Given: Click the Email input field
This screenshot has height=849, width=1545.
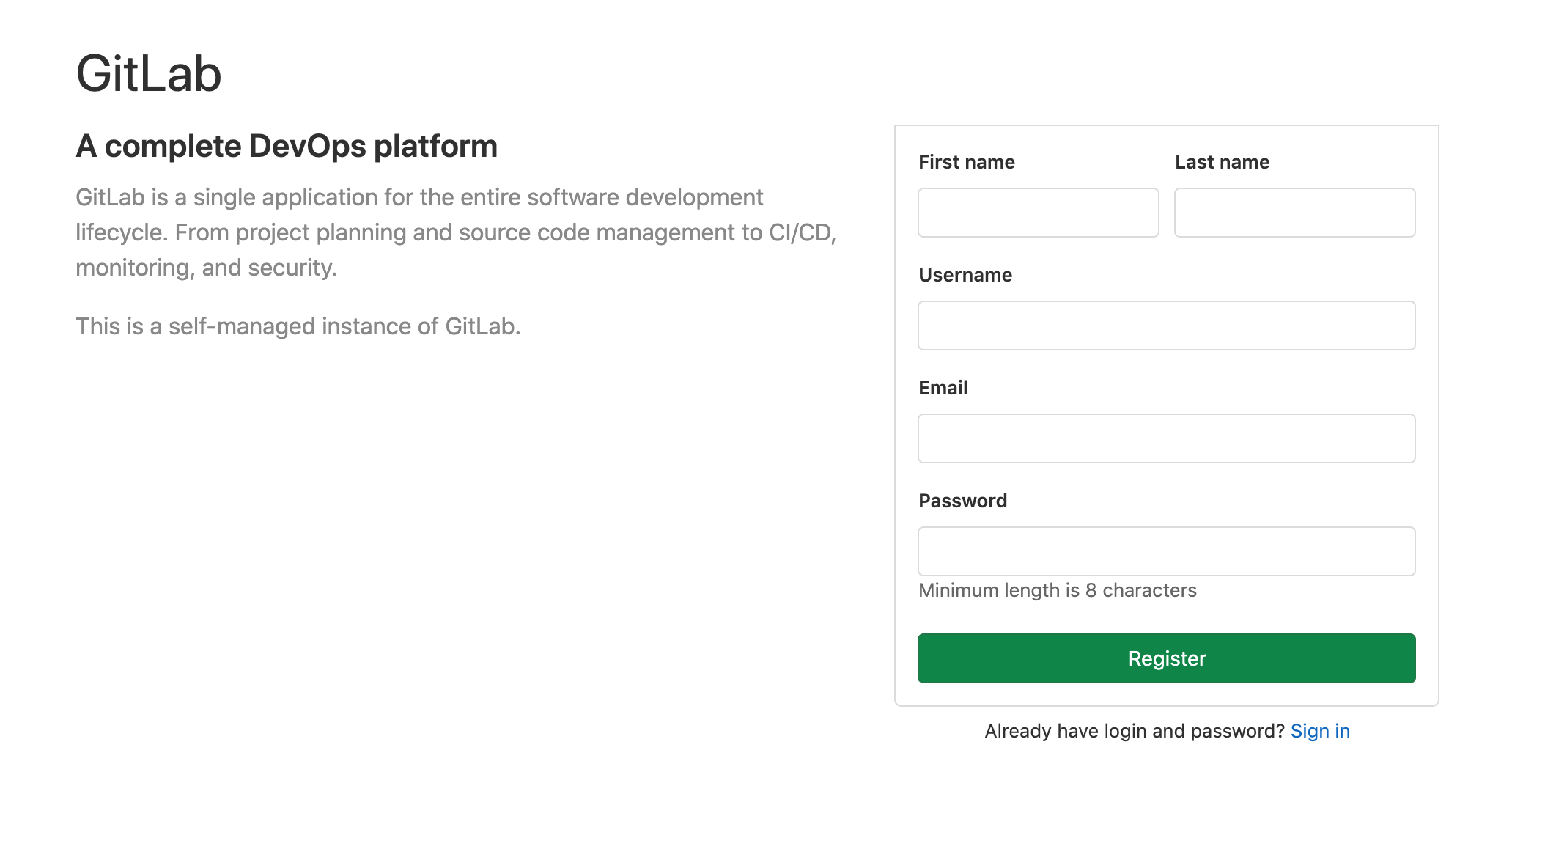Looking at the screenshot, I should coord(1165,438).
